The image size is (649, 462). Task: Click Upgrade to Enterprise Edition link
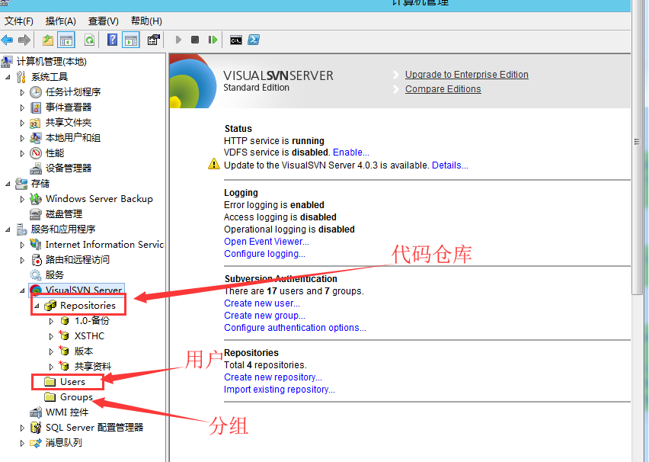pyautogui.click(x=466, y=75)
